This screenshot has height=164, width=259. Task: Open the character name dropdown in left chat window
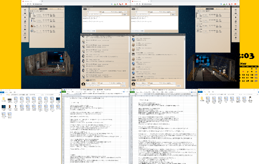[x=92, y=83]
